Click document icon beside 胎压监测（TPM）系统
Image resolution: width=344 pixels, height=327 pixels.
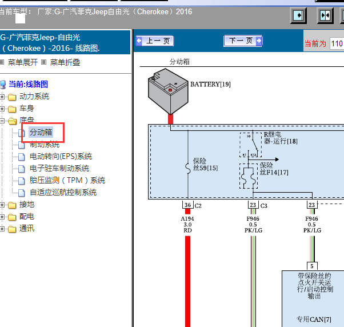pyautogui.click(x=22, y=181)
